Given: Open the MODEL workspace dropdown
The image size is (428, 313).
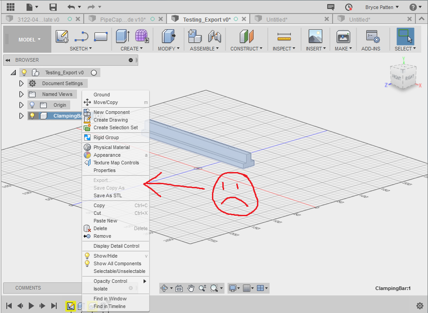Looking at the screenshot, I should point(27,39).
